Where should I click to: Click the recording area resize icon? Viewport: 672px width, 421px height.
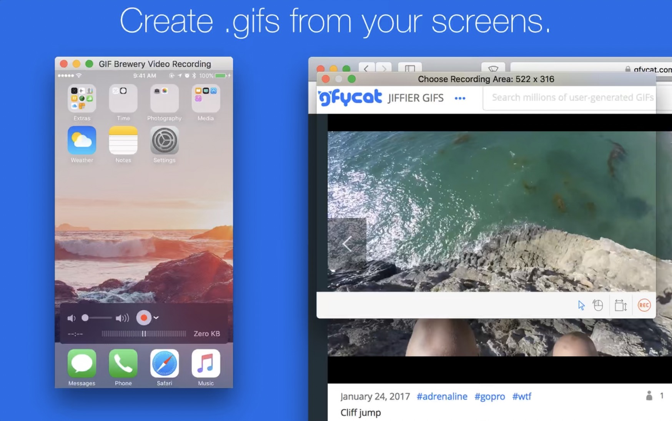pos(621,306)
